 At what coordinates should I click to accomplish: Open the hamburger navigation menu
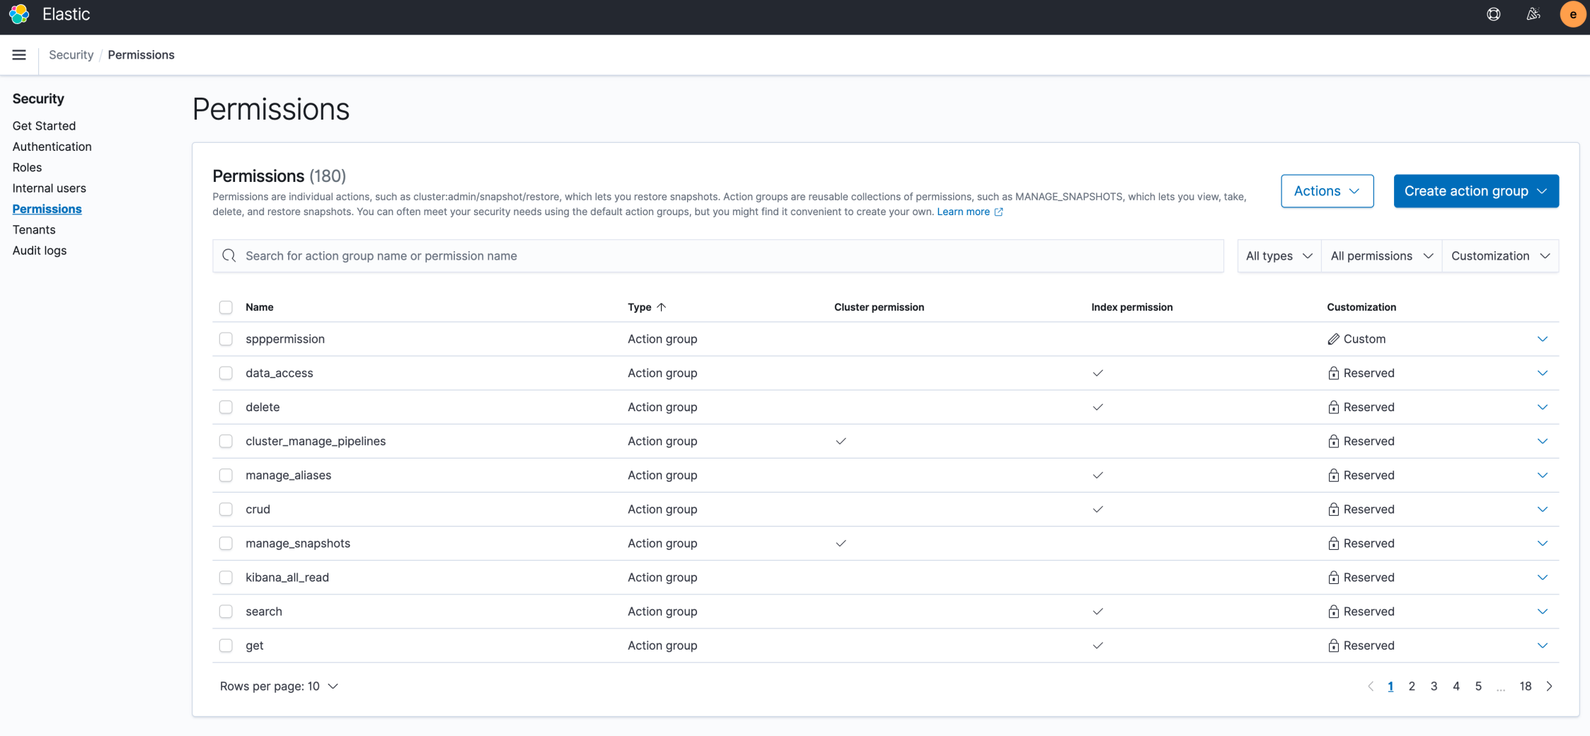point(19,55)
